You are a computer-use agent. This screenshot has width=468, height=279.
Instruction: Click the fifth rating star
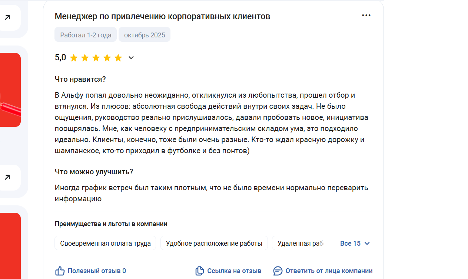coord(118,58)
